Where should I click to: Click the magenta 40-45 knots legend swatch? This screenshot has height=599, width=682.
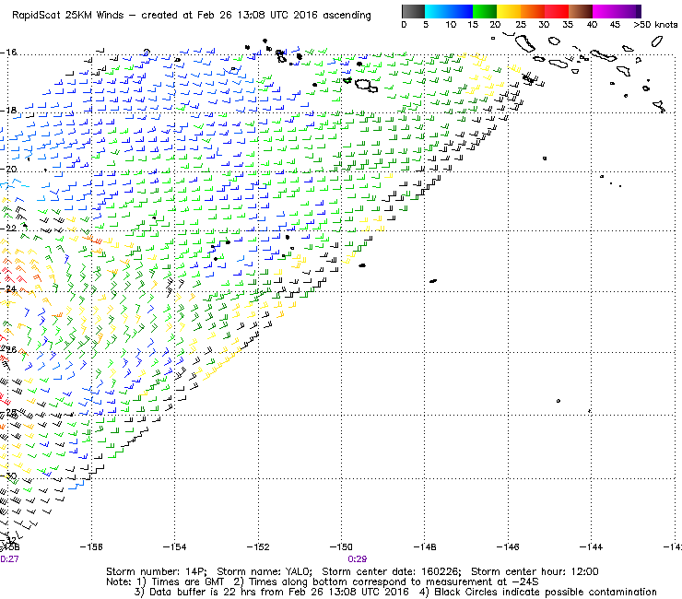click(x=605, y=11)
